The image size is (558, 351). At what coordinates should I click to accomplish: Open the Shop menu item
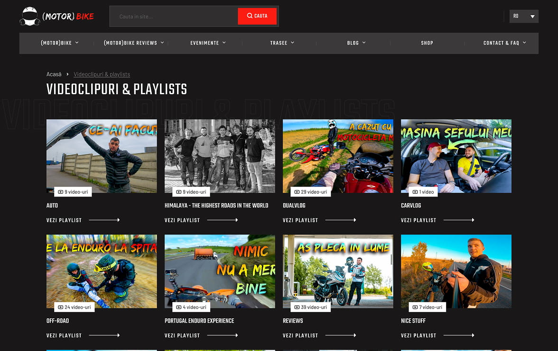pyautogui.click(x=427, y=43)
